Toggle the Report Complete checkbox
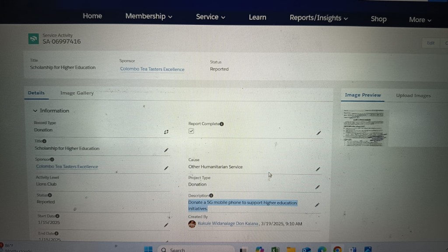 pyautogui.click(x=191, y=131)
